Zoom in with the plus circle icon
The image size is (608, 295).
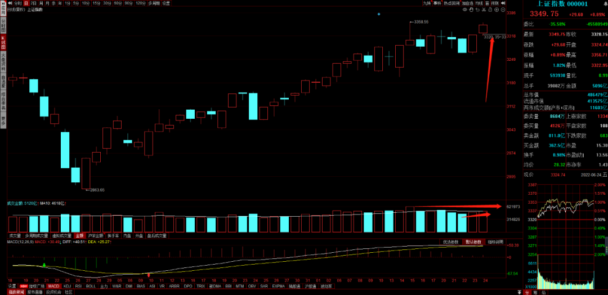pos(497,10)
